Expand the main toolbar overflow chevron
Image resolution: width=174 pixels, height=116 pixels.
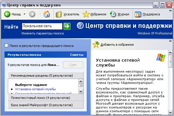point(171,11)
